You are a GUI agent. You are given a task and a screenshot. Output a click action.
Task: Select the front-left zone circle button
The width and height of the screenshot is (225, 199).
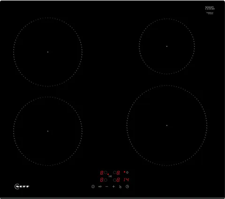click(105, 180)
